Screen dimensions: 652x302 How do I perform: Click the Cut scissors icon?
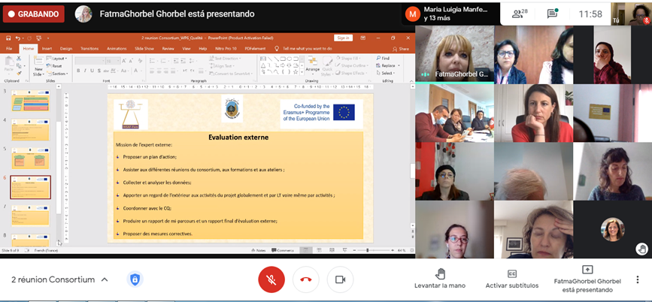19,59
